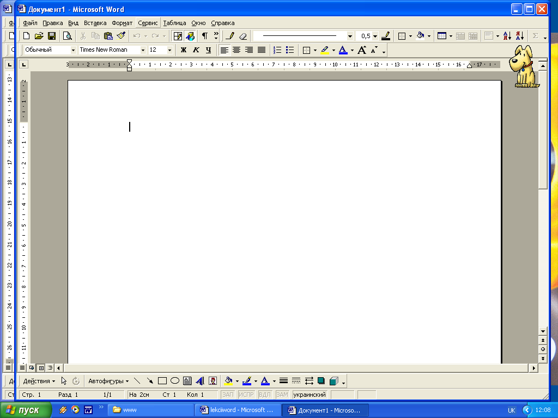
Task: Select the Oval drawing tool
Action: 175,381
